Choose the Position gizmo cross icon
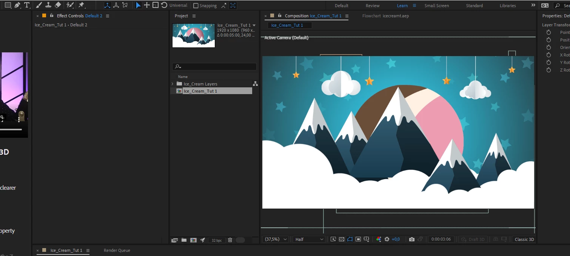The width and height of the screenshot is (570, 256). pyautogui.click(x=147, y=5)
